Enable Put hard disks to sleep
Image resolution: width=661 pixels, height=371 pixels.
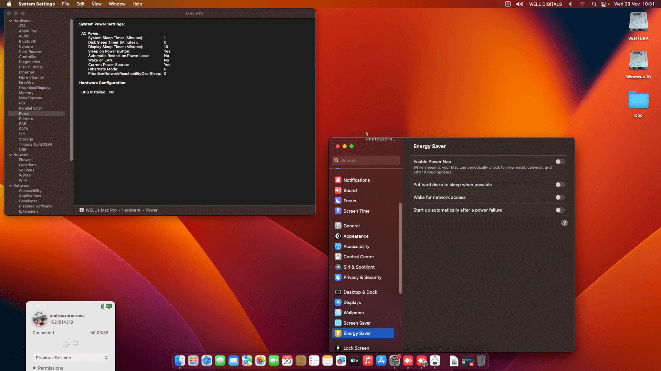pos(560,184)
